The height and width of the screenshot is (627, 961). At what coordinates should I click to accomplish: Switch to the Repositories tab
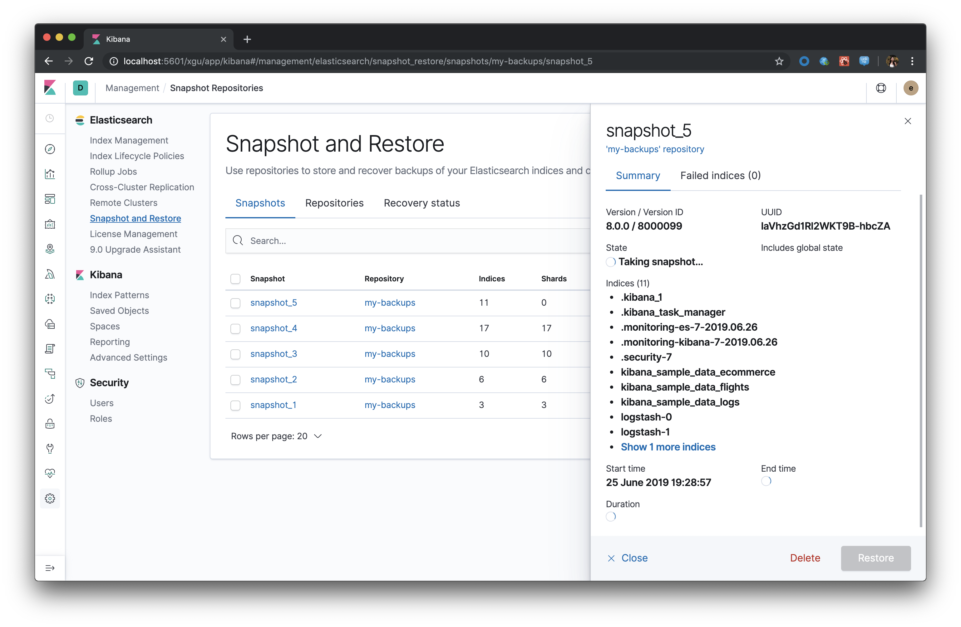click(x=334, y=203)
